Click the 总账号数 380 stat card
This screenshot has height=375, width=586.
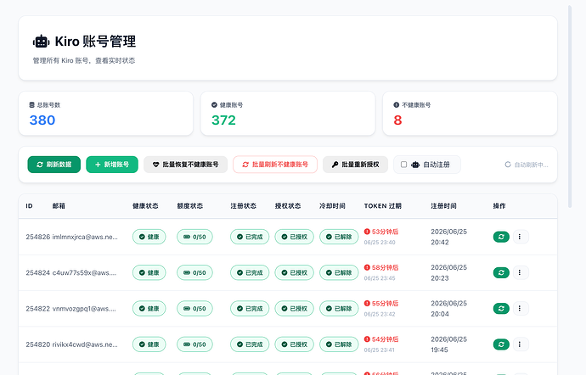(x=106, y=114)
